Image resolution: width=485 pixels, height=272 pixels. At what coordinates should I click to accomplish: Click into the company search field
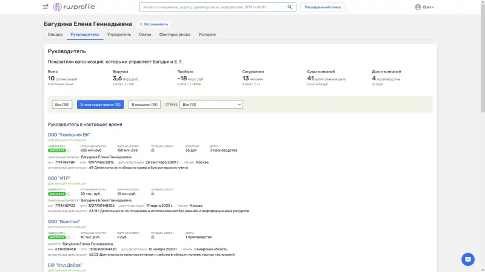pyautogui.click(x=212, y=7)
